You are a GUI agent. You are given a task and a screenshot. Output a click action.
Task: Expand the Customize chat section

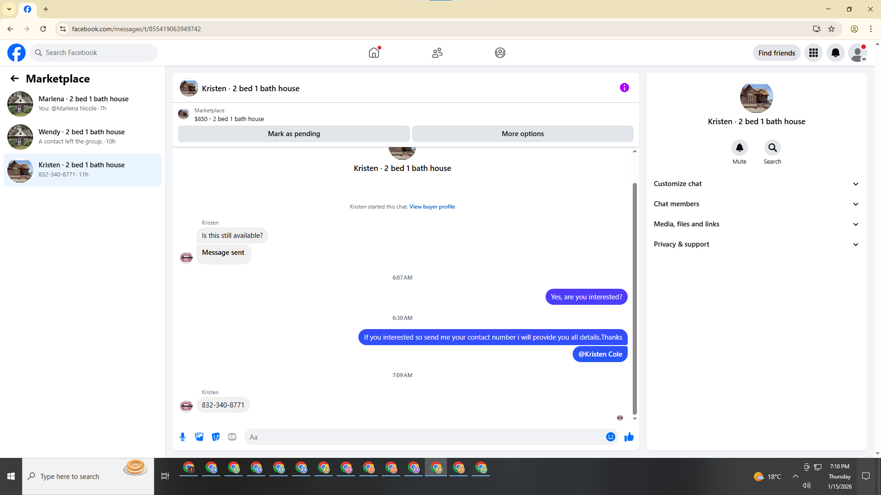click(x=756, y=184)
